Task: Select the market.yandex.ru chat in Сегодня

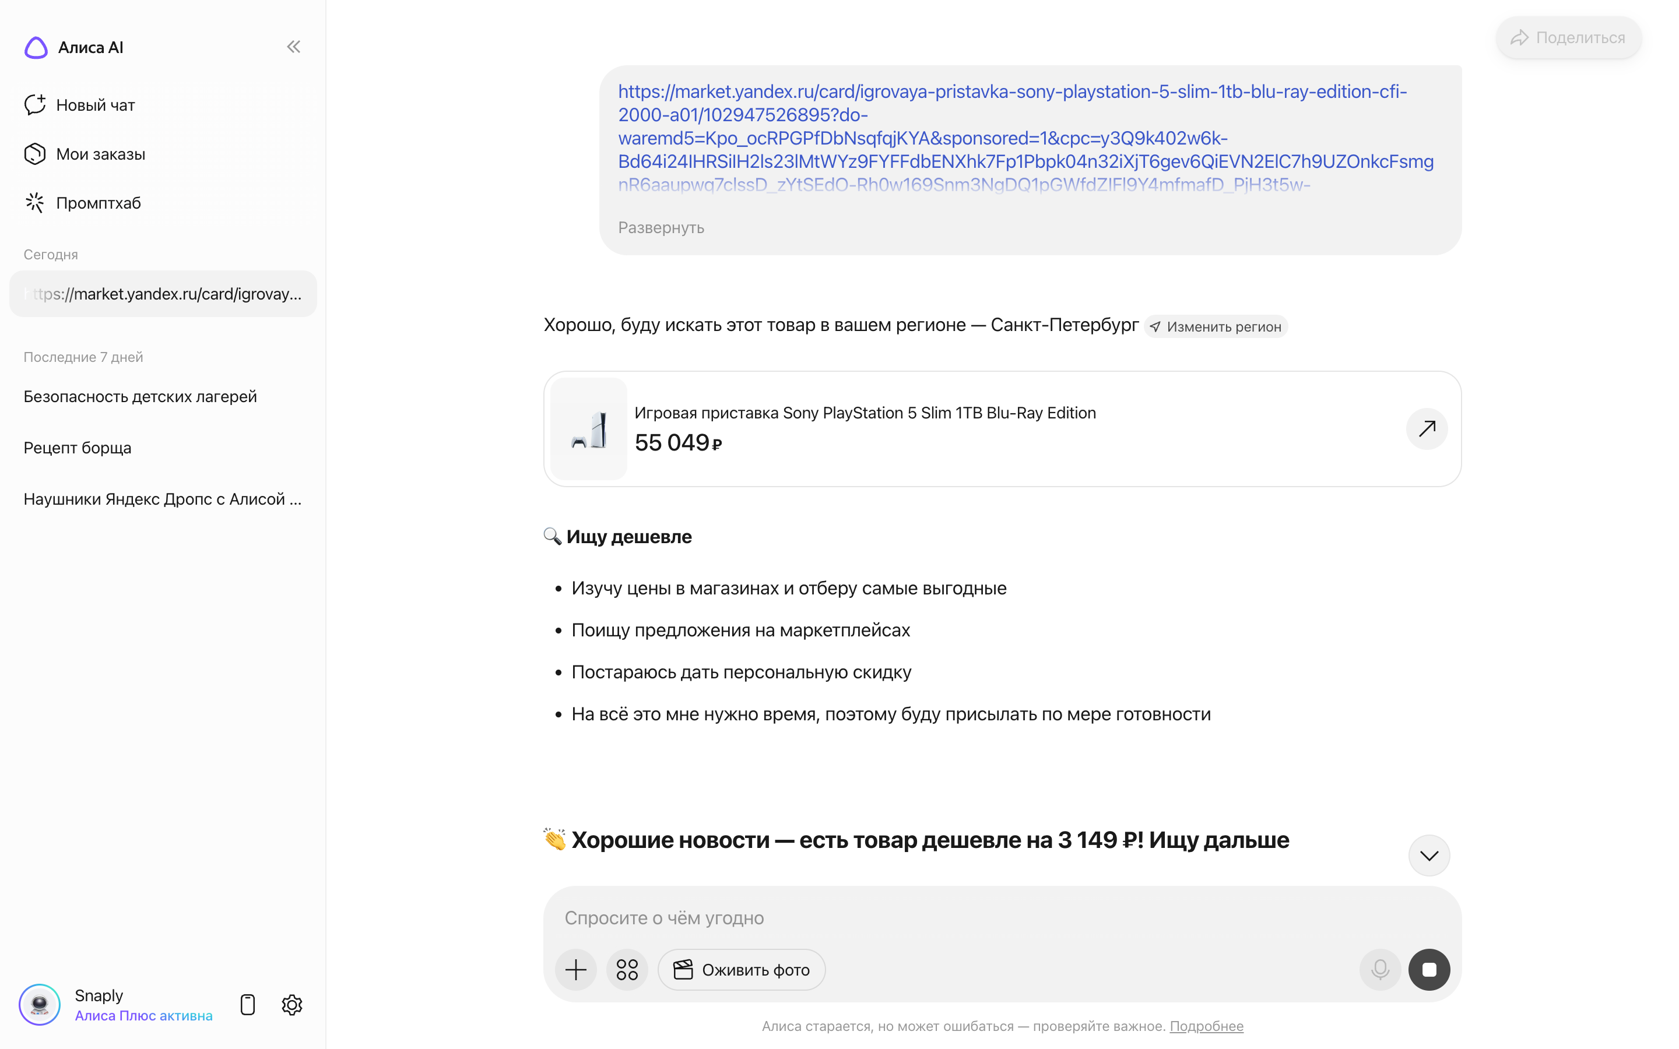Action: click(163, 294)
